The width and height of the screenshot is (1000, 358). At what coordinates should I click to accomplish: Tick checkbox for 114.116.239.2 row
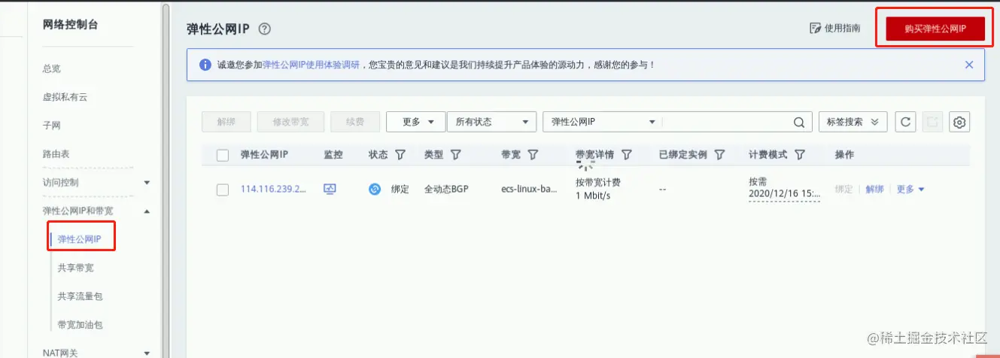[223, 190]
